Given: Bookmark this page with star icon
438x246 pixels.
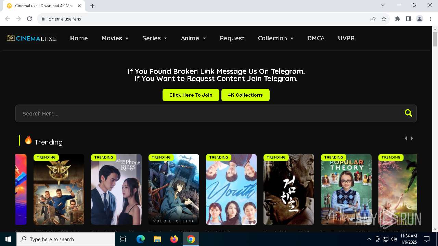Looking at the screenshot, I should click(384, 19).
